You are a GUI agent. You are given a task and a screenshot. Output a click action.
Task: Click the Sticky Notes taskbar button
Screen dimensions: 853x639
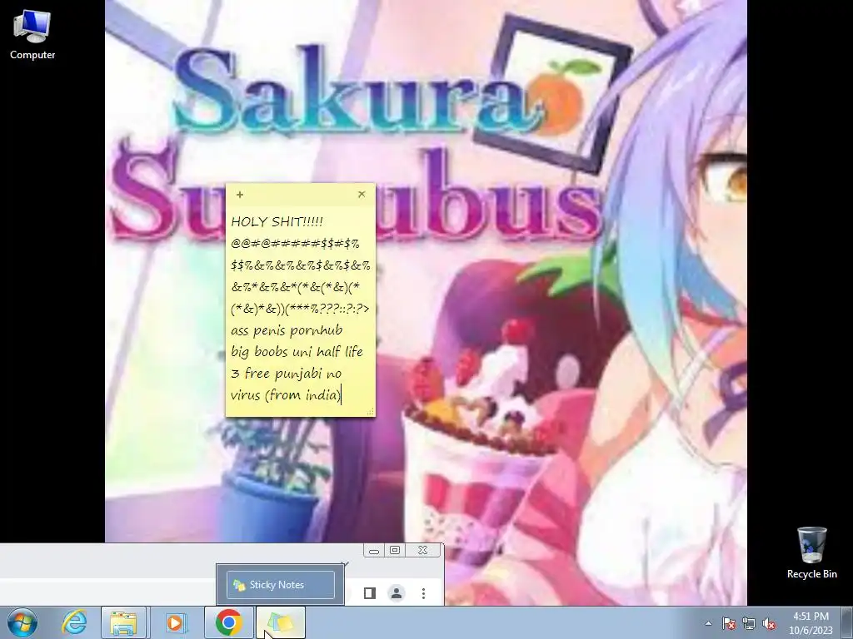280,622
